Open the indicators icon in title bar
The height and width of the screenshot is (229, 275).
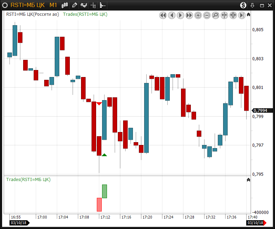(84, 5)
